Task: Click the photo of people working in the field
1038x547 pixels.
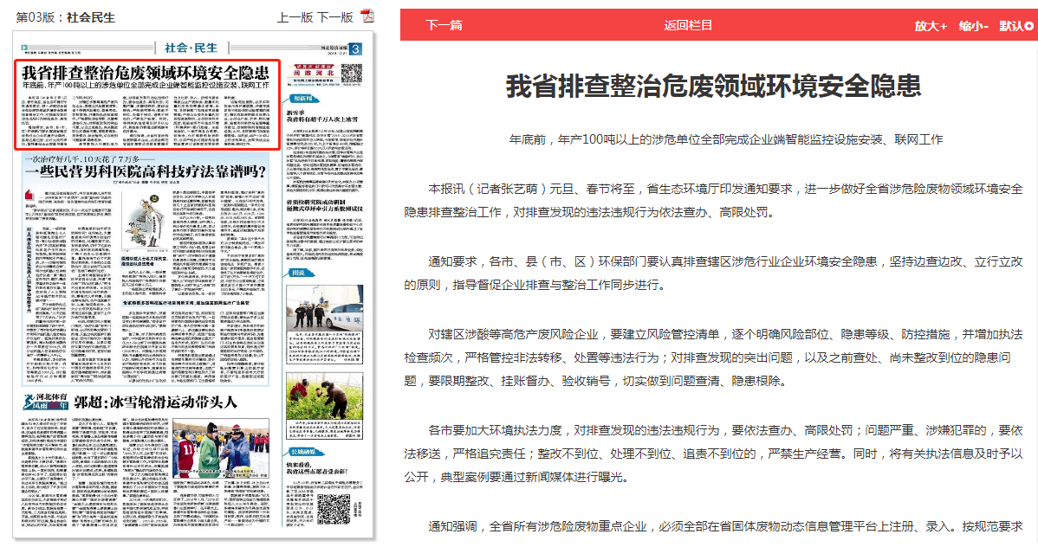Action: [324, 396]
